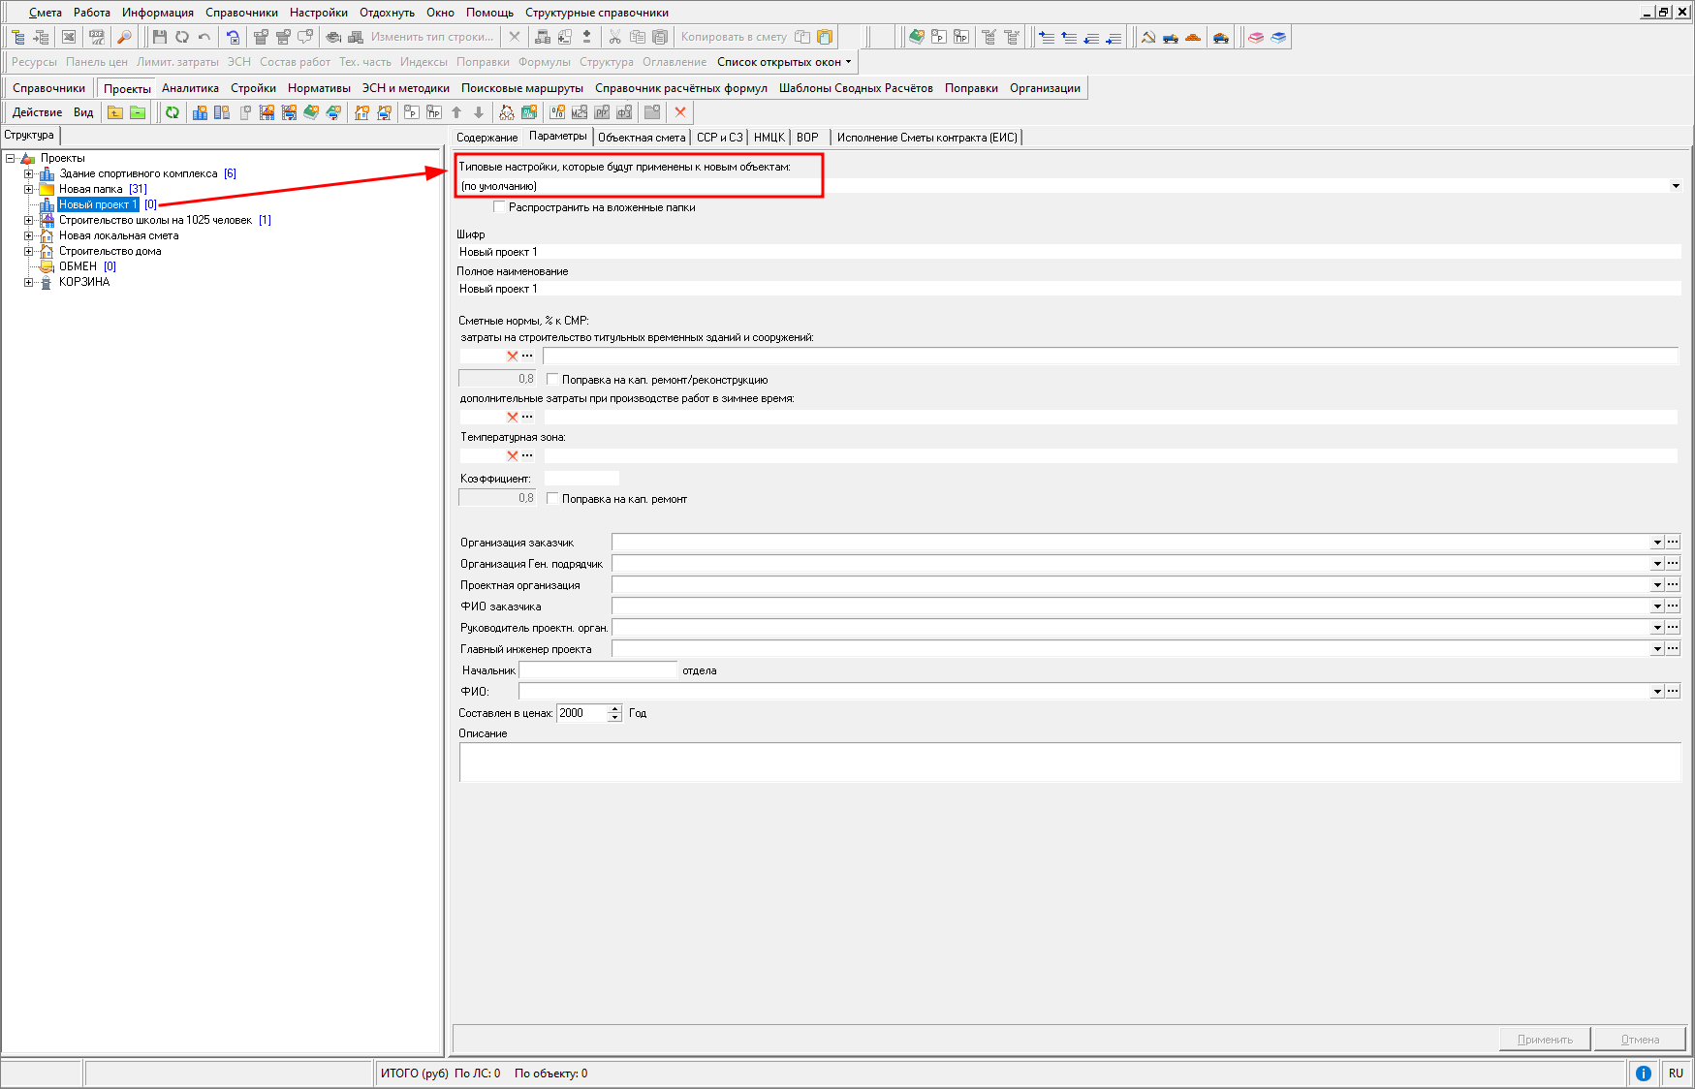
Task: Click the hammer and sickle labor icon
Action: 1148,37
